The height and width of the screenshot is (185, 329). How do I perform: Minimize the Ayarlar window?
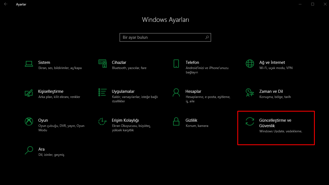tap(300, 4)
